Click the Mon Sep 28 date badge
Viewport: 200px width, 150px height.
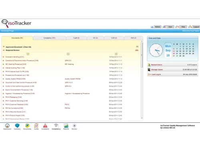(x=168, y=50)
